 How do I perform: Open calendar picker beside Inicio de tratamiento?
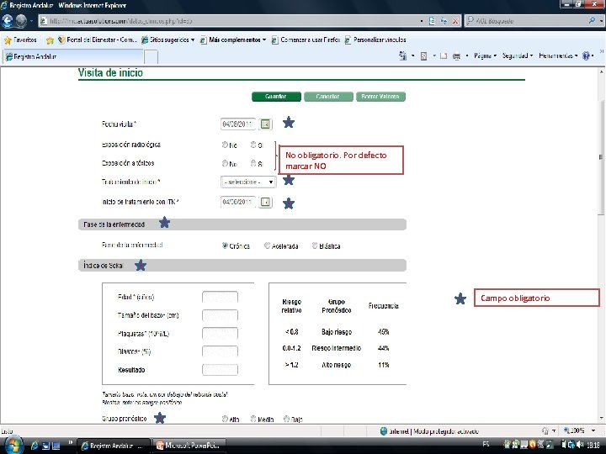[x=265, y=202]
